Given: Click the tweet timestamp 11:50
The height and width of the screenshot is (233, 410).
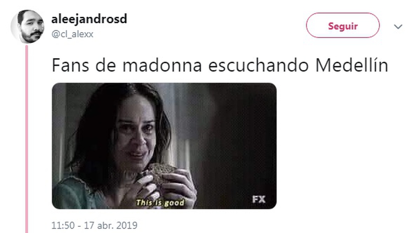Looking at the screenshot, I should point(63,225).
